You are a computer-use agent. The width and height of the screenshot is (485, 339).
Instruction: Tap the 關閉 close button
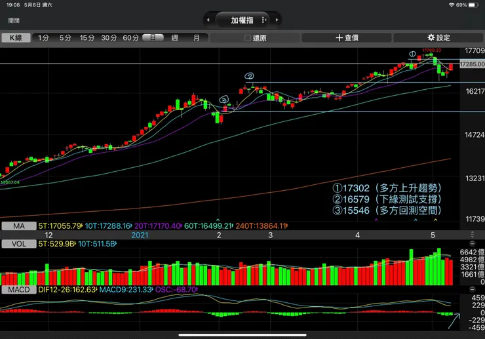[14, 20]
